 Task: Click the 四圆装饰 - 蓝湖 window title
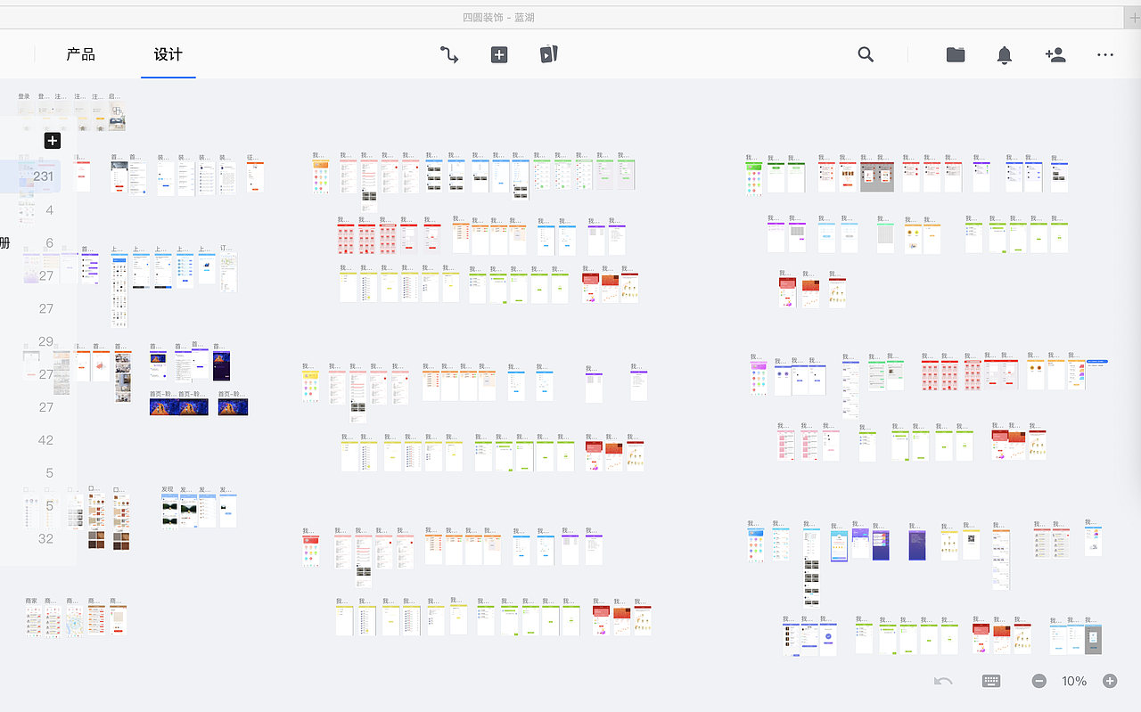point(498,18)
